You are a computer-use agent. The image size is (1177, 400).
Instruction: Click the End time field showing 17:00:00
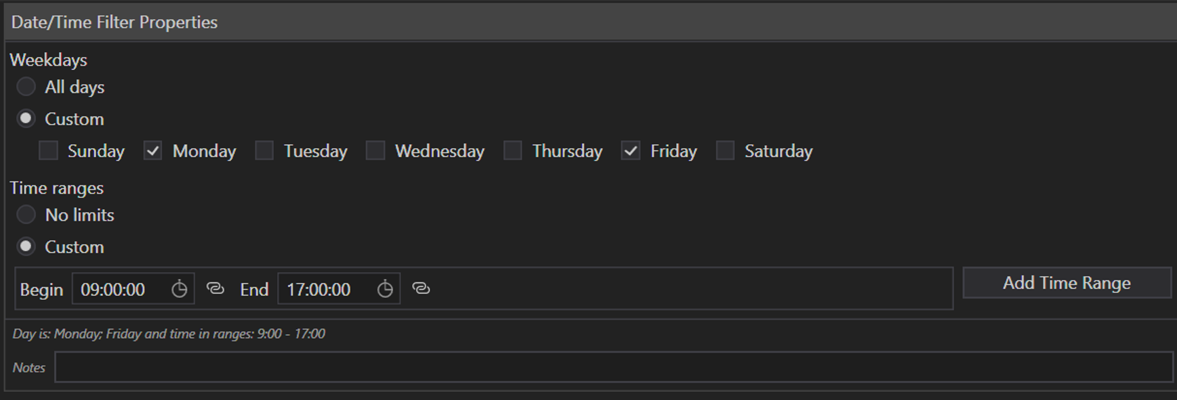pyautogui.click(x=324, y=289)
